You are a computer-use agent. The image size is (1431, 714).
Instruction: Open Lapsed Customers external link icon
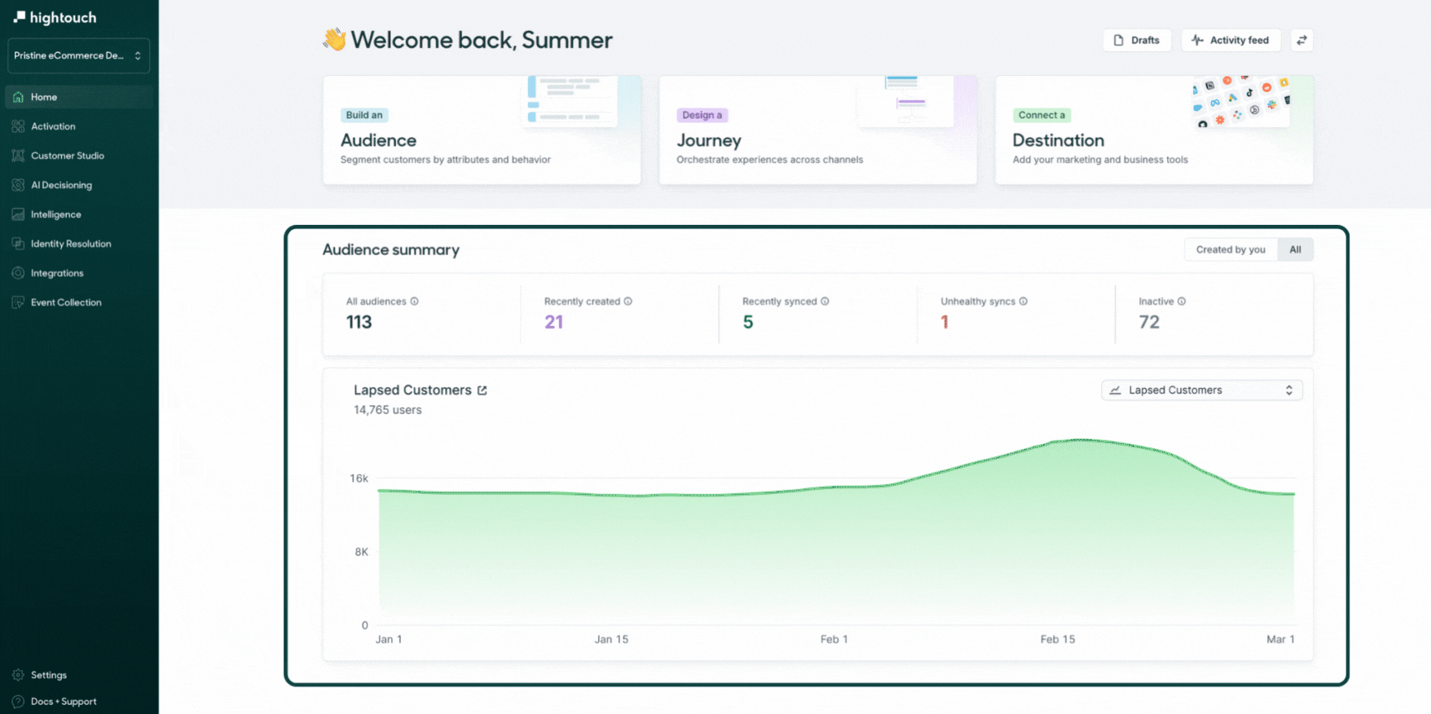tap(482, 390)
